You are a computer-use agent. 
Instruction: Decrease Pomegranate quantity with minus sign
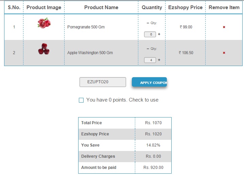pyautogui.click(x=148, y=23)
